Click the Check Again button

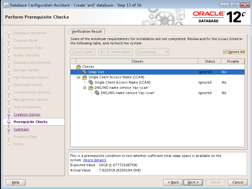[83, 52]
